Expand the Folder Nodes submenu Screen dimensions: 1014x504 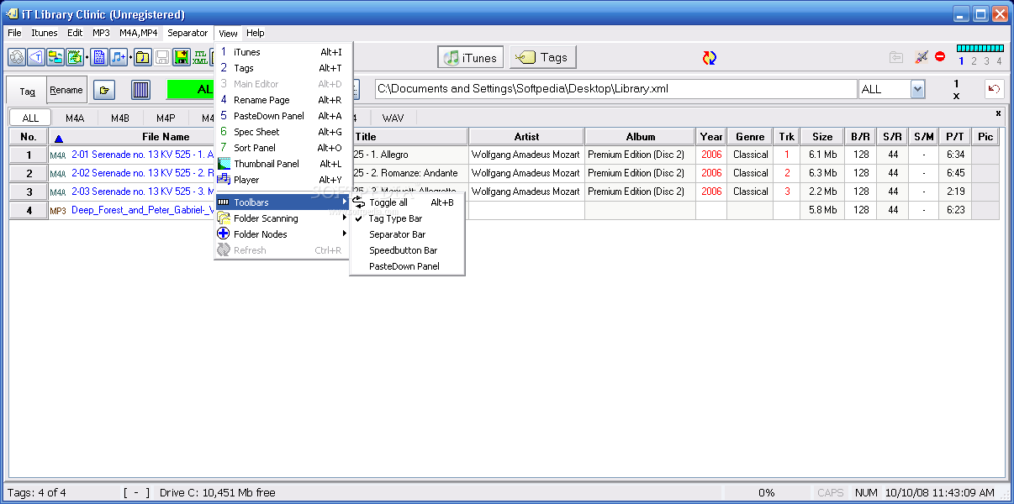[283, 234]
